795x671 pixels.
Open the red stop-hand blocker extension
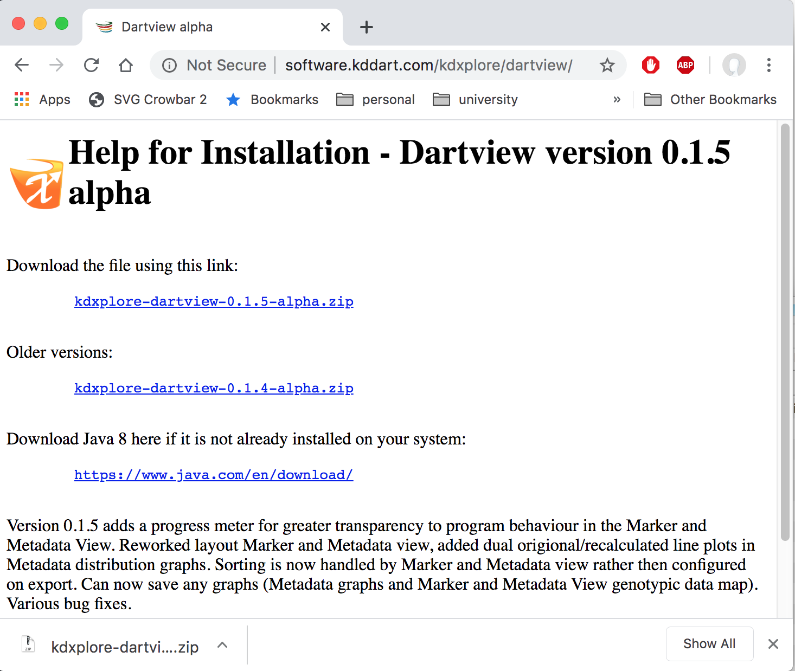pos(651,65)
